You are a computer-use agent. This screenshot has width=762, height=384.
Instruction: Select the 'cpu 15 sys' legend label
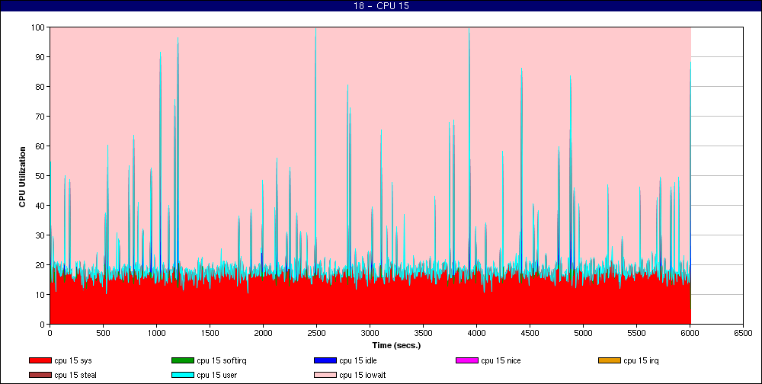(73, 360)
